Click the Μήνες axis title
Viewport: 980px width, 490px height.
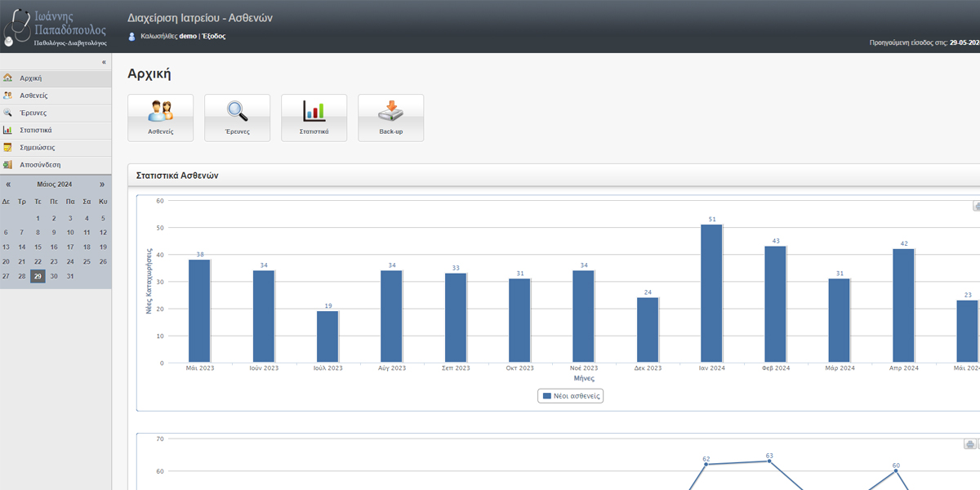tap(583, 379)
